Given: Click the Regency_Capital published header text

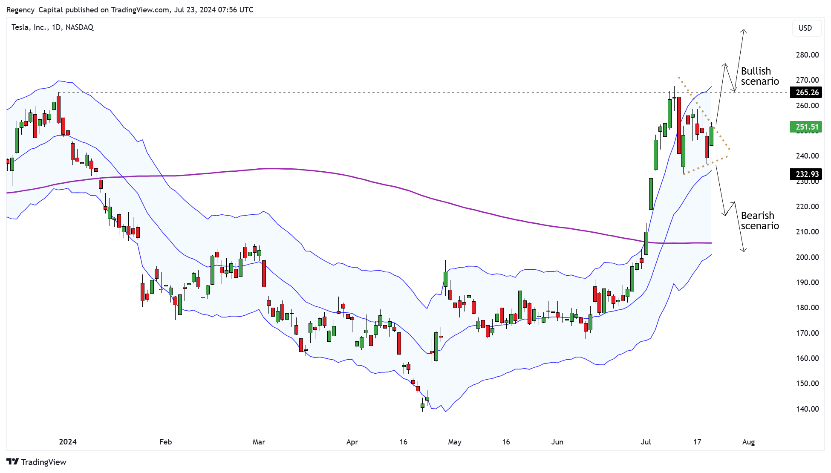Looking at the screenshot, I should coord(130,9).
